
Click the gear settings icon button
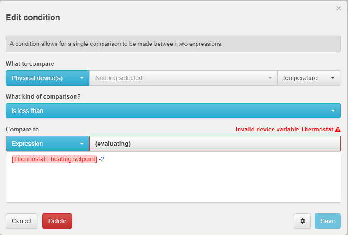click(x=302, y=221)
